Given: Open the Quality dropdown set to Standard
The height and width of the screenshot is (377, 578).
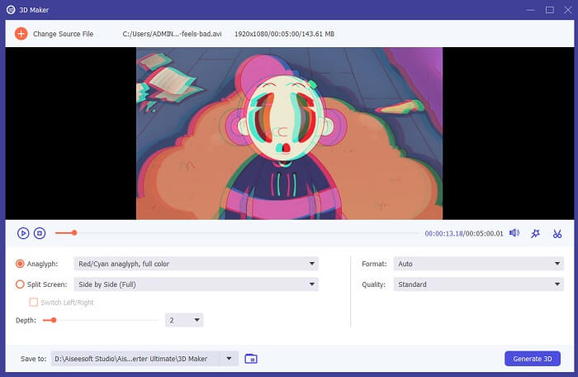Looking at the screenshot, I should pos(478,284).
